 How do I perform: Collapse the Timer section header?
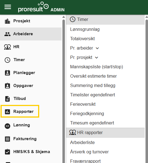click(105, 20)
